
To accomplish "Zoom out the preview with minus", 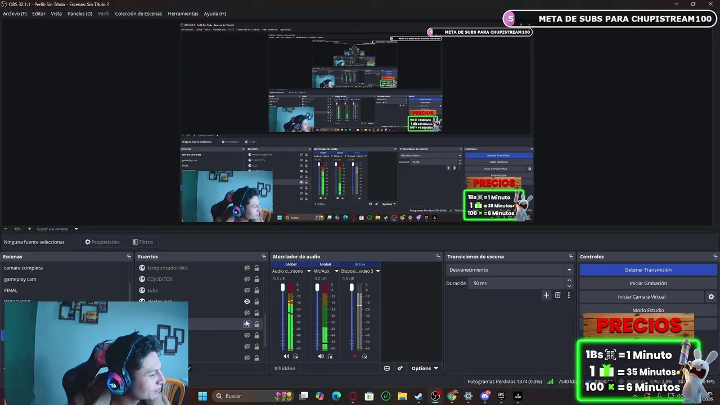I will point(5,229).
